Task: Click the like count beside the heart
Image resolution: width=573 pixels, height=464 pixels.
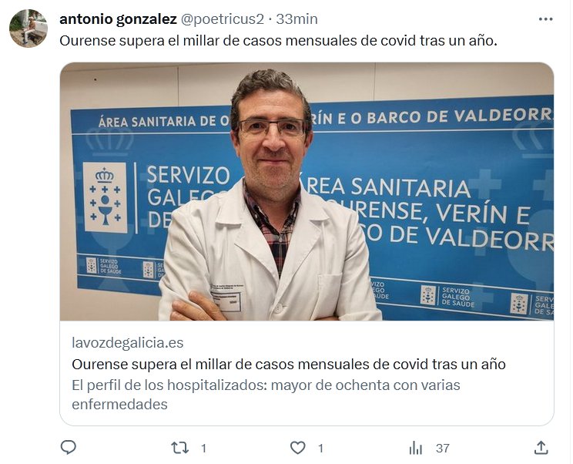Action: coord(320,449)
